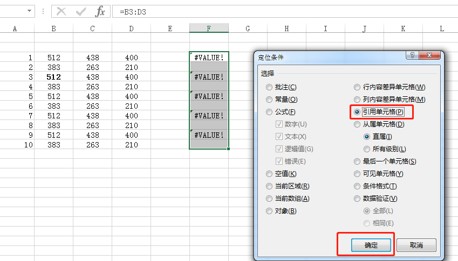Click the cell with 210 in row 10
Viewport: 458px width, 261px height.
pos(132,145)
